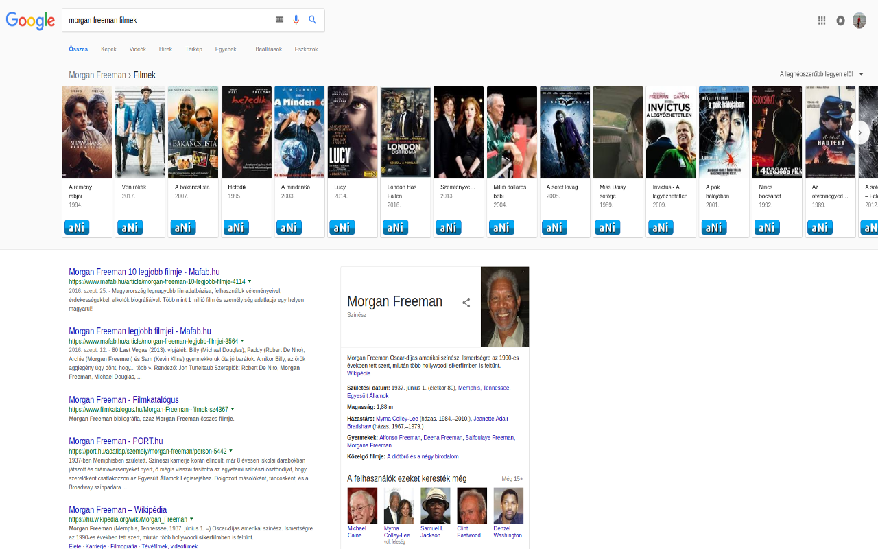
Task: Click the Morgan Freeman breadcrumb above films
Action: [x=97, y=75]
